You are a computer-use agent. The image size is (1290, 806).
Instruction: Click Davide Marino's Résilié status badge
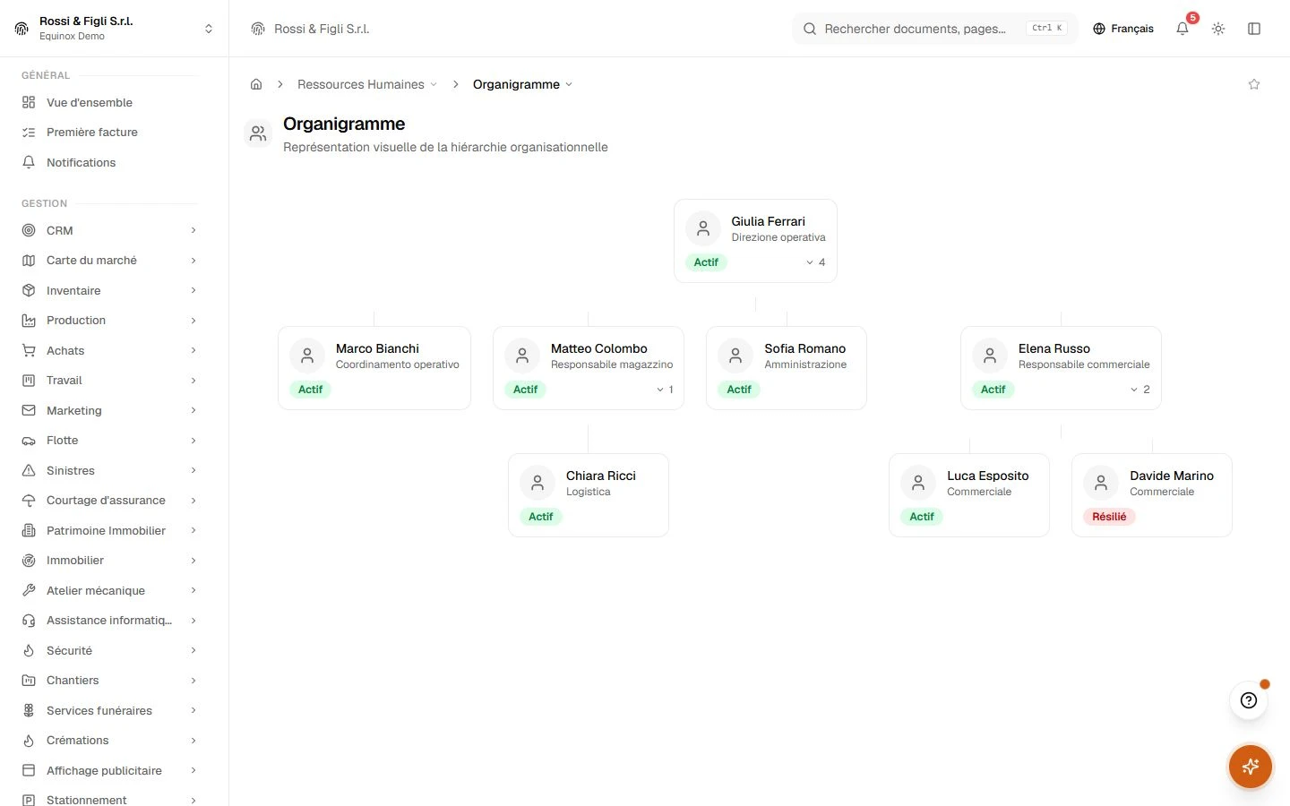[x=1109, y=517]
